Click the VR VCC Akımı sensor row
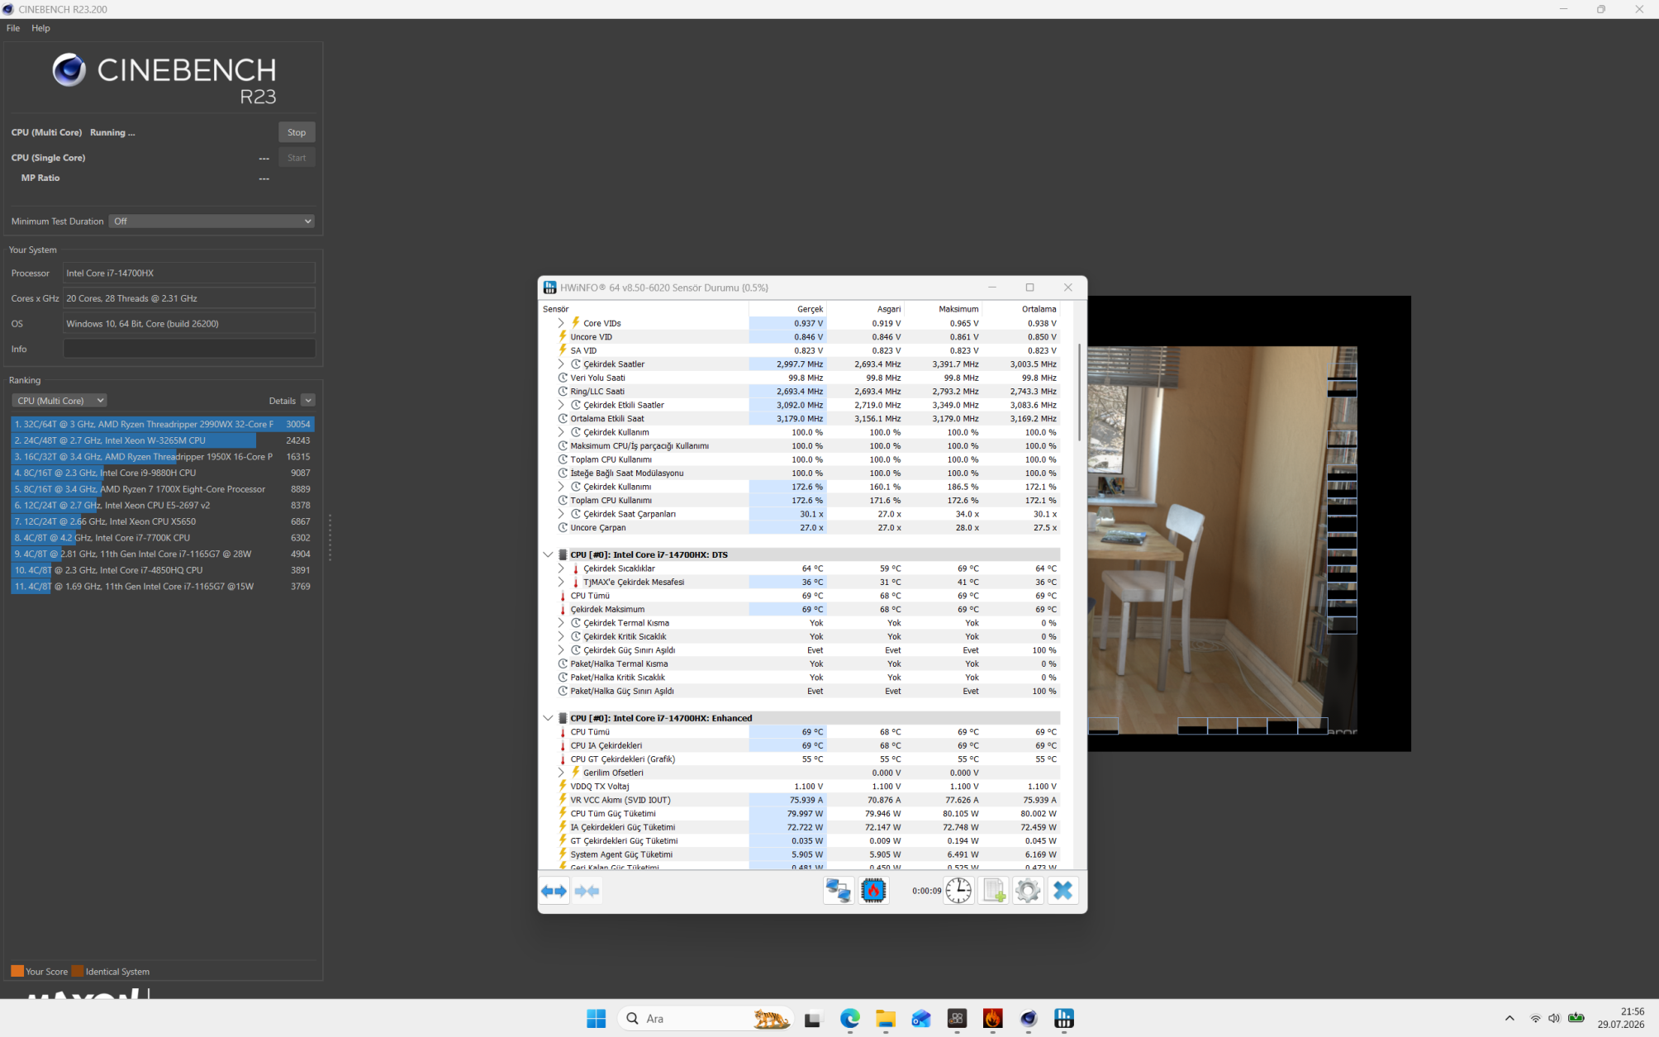Viewport: 1659px width, 1037px height. pos(801,800)
